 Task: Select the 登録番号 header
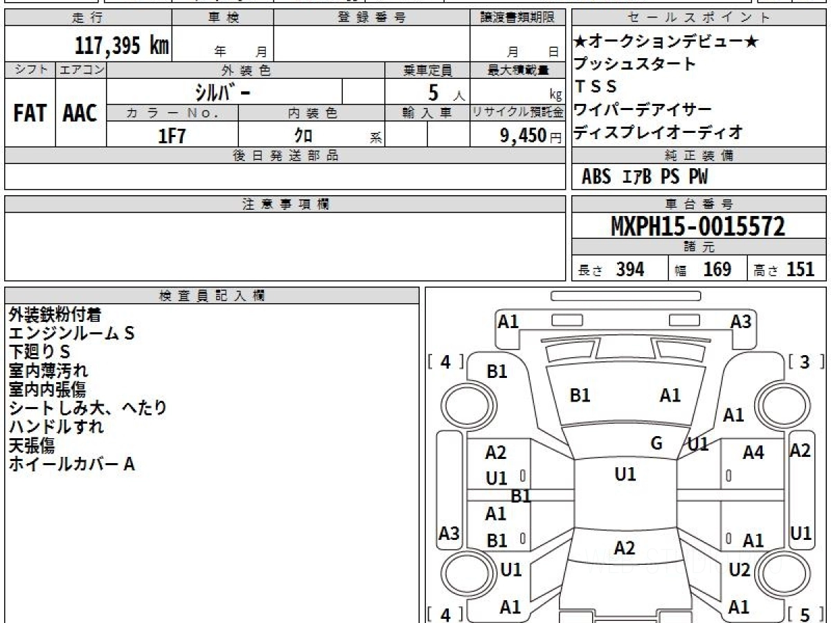[372, 18]
